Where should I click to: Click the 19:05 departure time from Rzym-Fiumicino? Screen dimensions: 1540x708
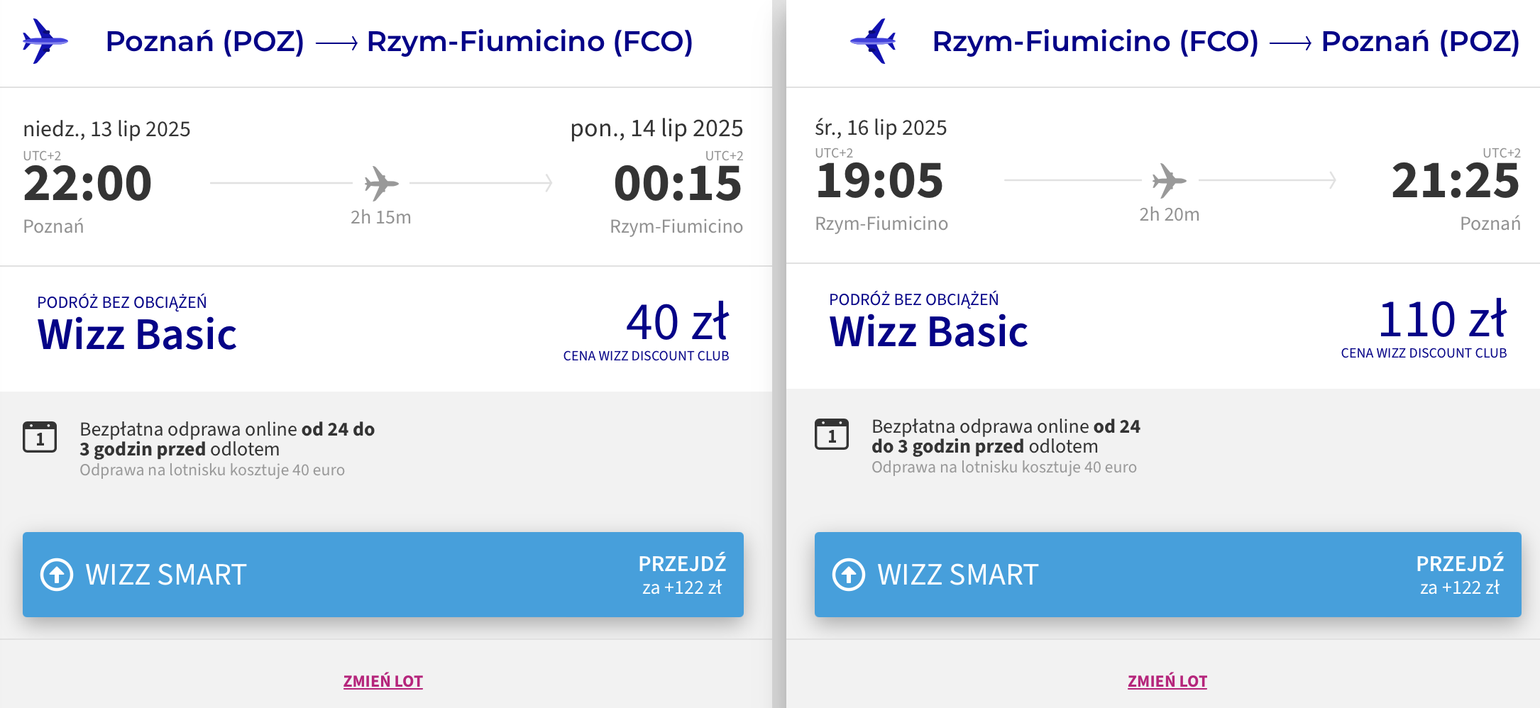(x=879, y=181)
